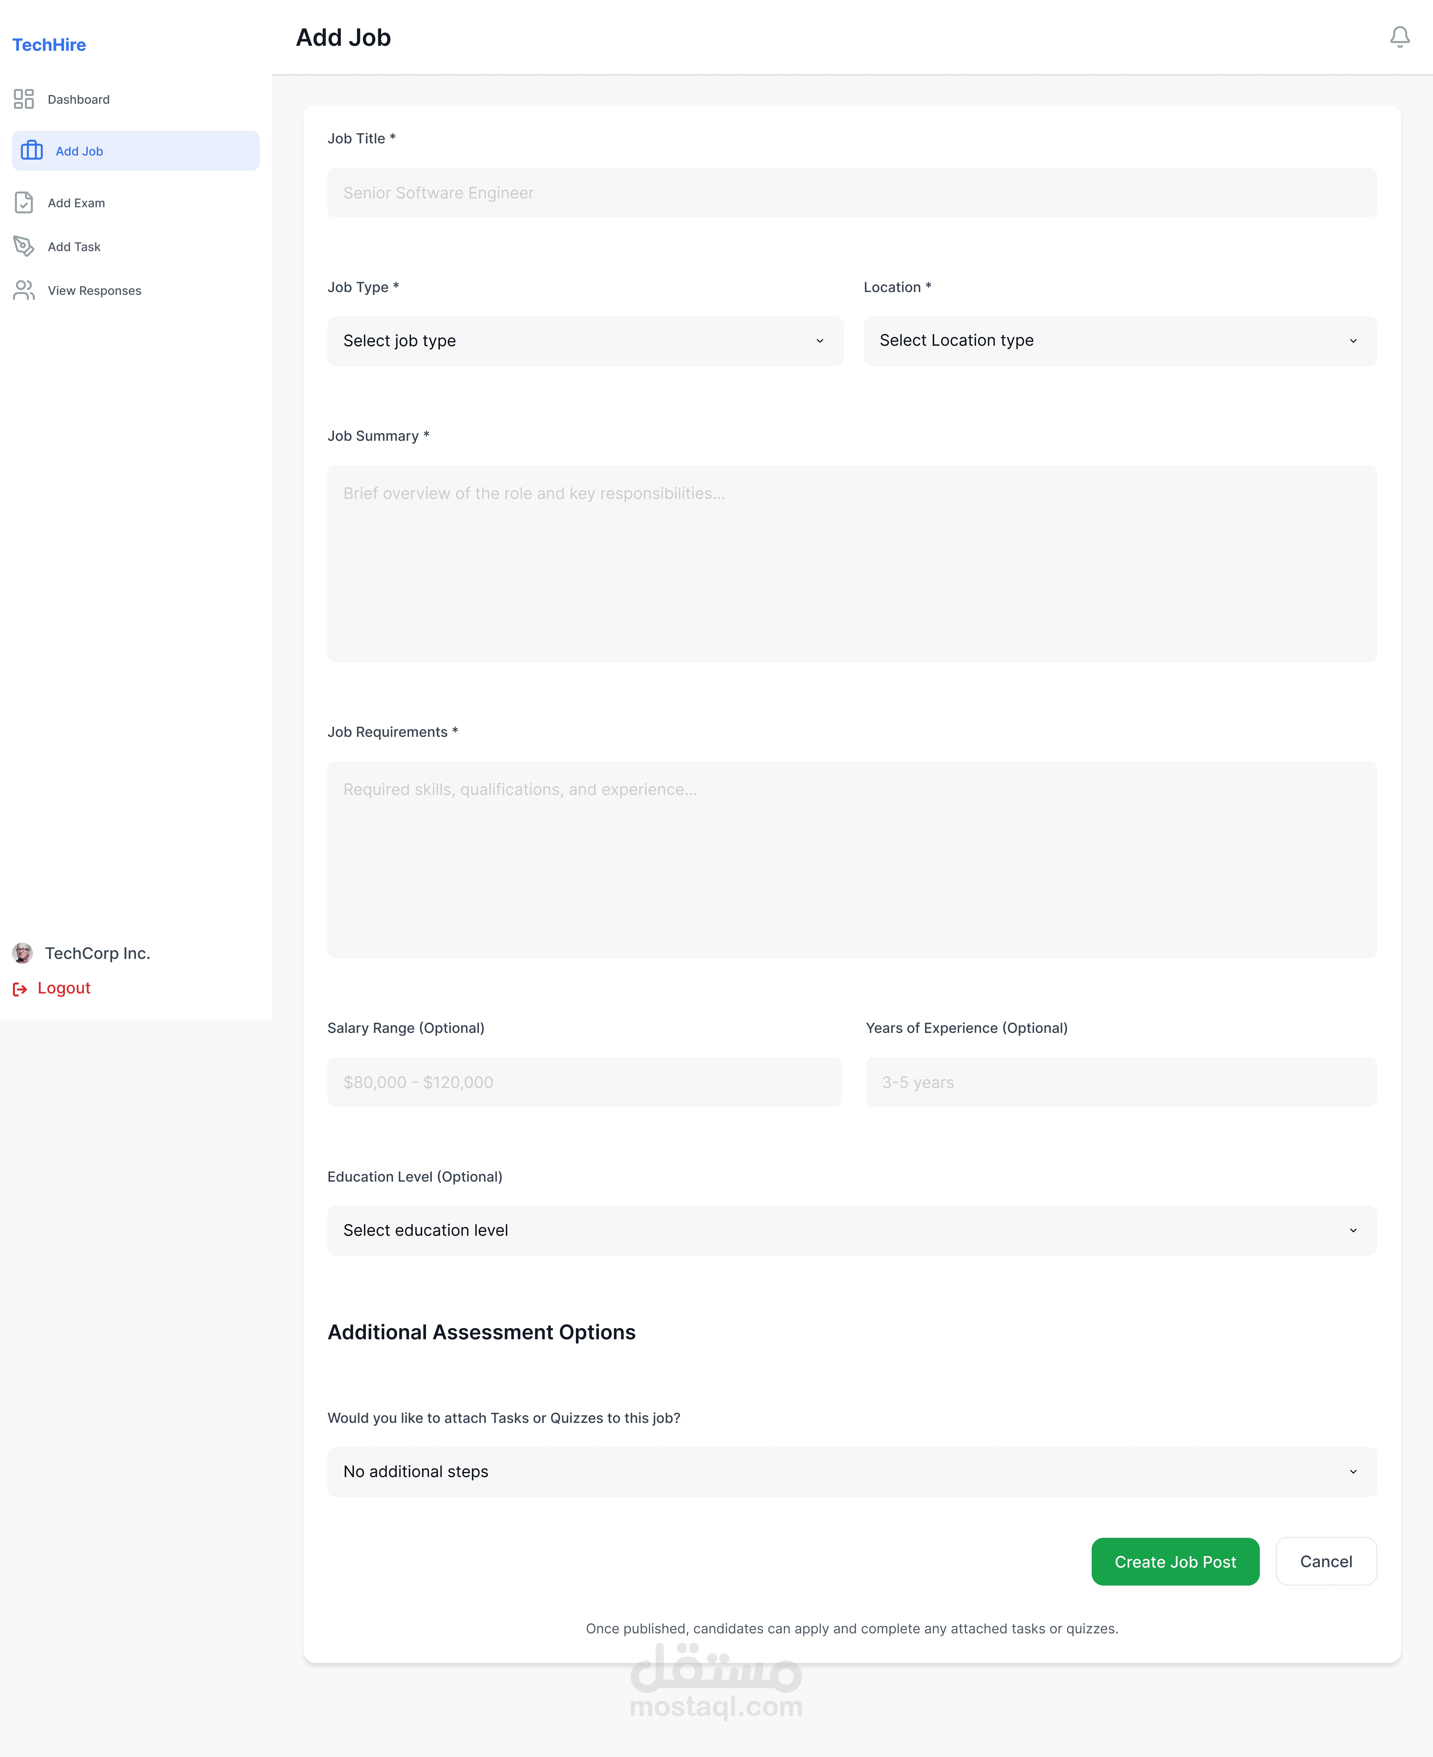Go to View Responses in sidebar
1433x1757 pixels.
(x=94, y=291)
